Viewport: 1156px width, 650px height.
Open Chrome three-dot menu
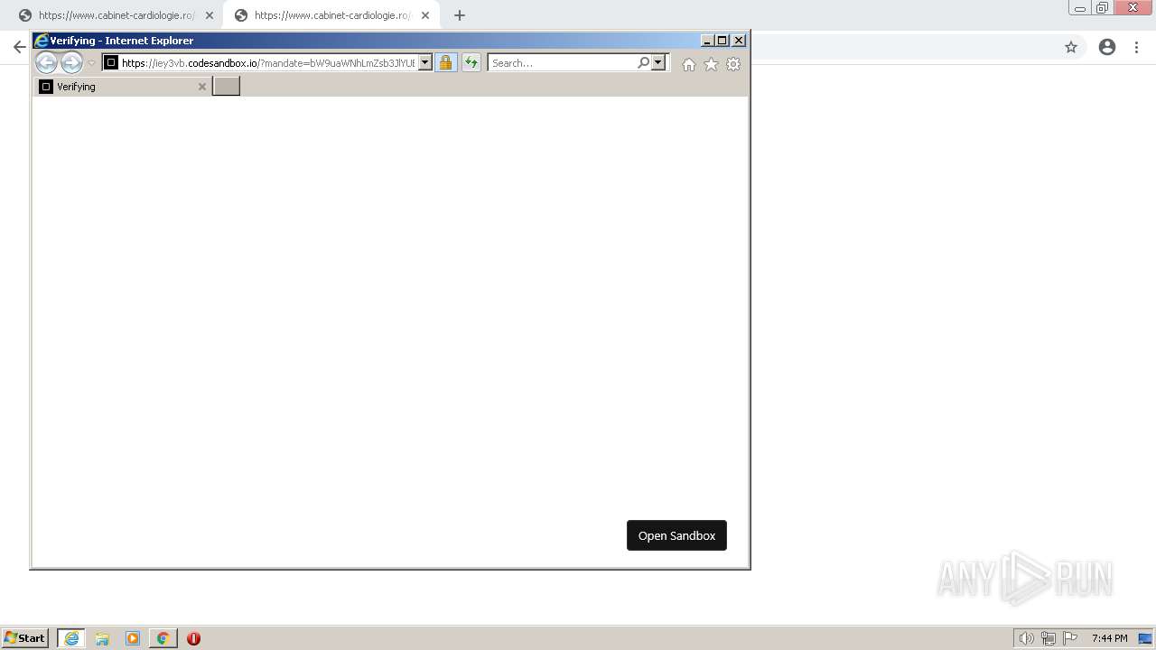pyautogui.click(x=1137, y=47)
